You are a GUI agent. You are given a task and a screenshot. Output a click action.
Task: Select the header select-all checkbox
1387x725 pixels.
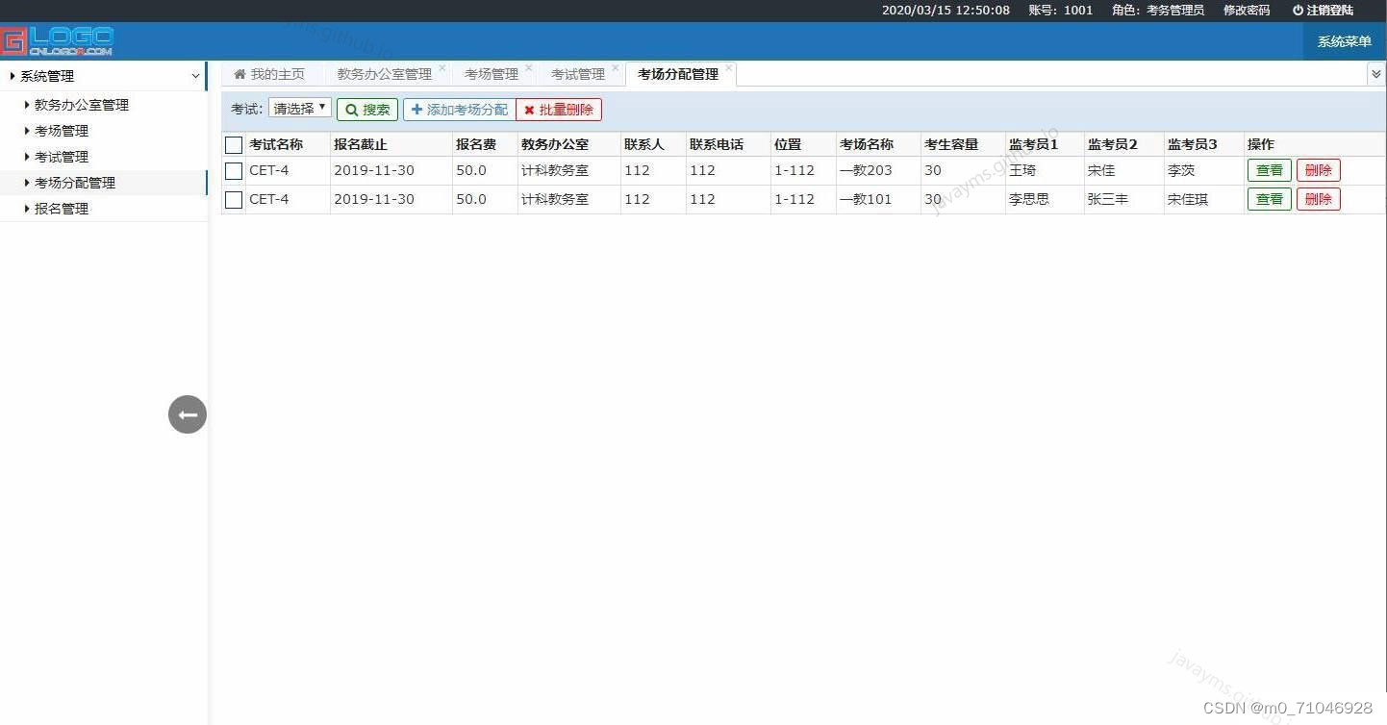pyautogui.click(x=234, y=145)
